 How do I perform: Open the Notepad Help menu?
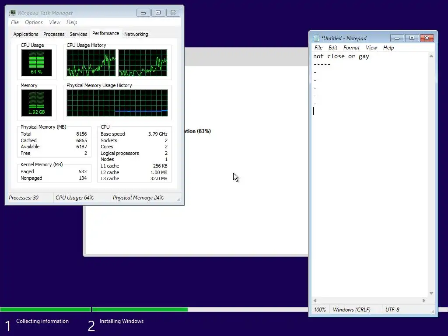point(388,48)
